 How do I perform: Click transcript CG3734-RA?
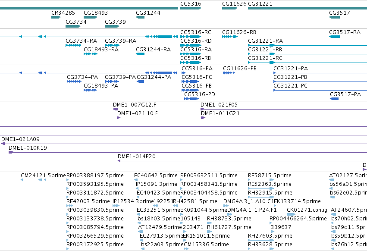point(73,45)
